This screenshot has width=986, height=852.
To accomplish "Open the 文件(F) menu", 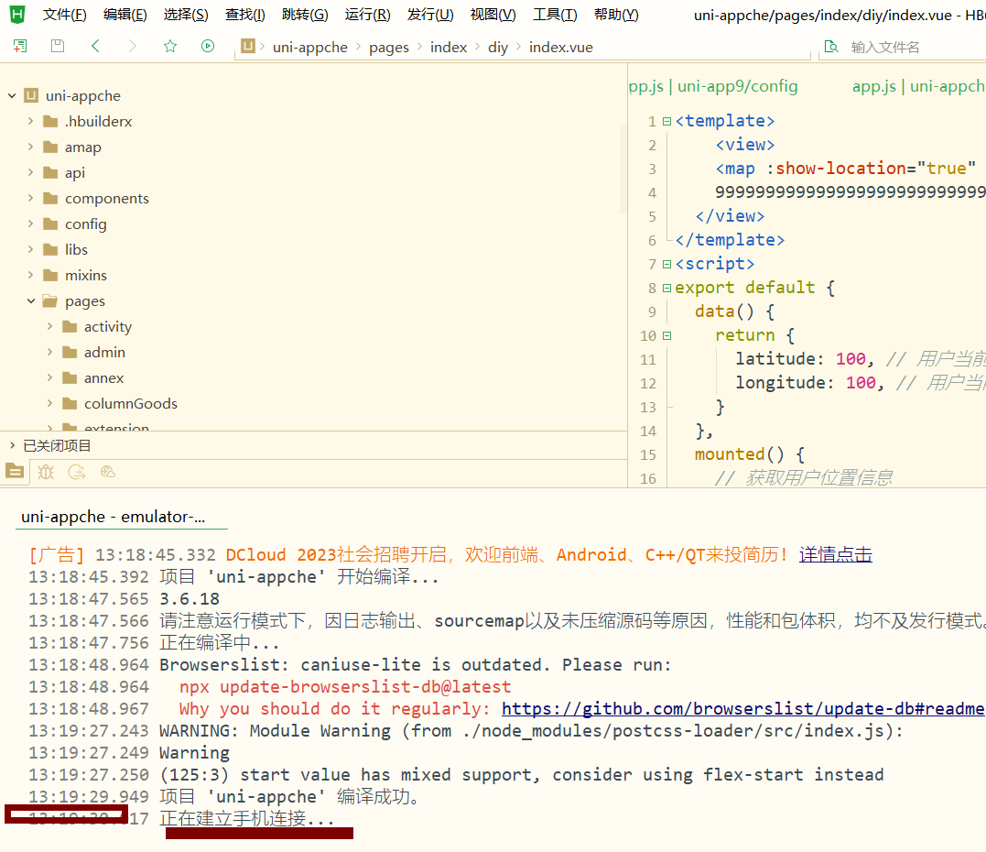I will 64,14.
